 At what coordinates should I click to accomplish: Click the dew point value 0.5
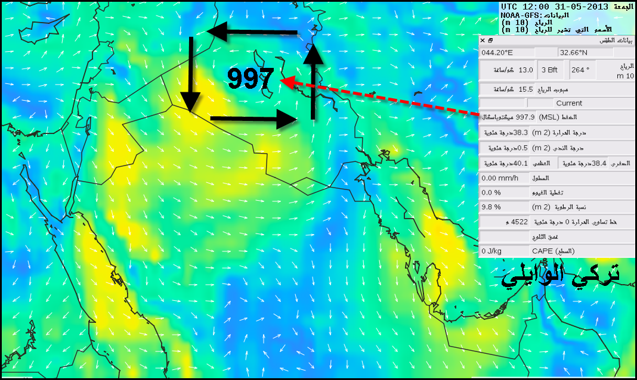click(505, 148)
